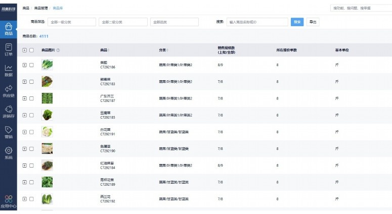
Task: Open the 全部二级分类 second-level category dropdown
Action: point(123,22)
